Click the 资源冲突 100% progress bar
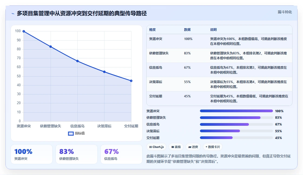This screenshot has height=175, width=303. tap(236, 111)
